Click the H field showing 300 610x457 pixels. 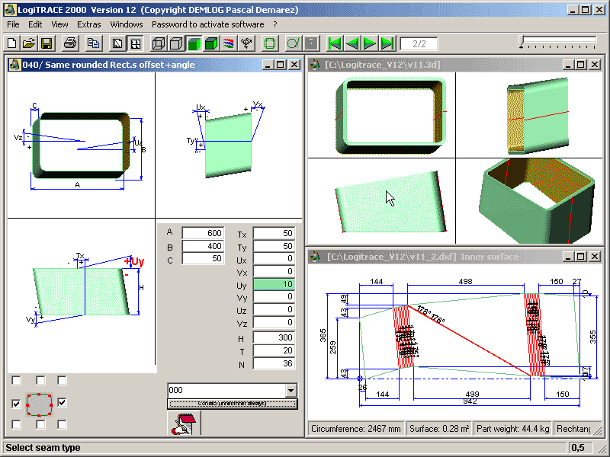274,337
